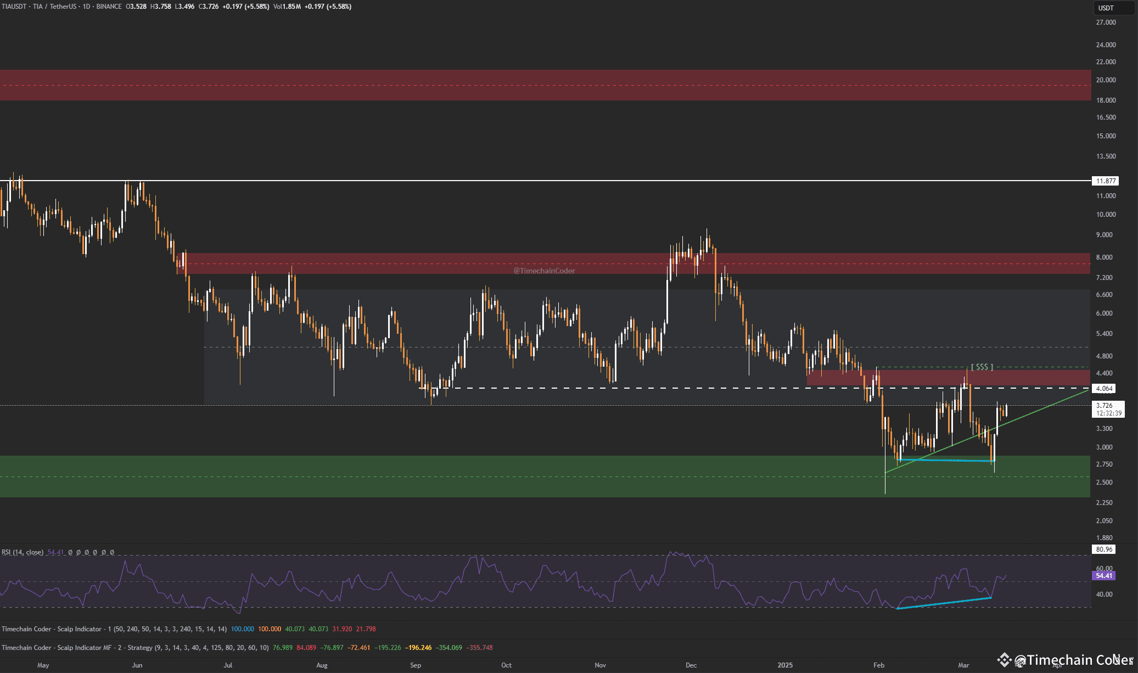
Task: Click the TIAUSDT · TIA / TetherUS symbol title
Action: [39, 7]
